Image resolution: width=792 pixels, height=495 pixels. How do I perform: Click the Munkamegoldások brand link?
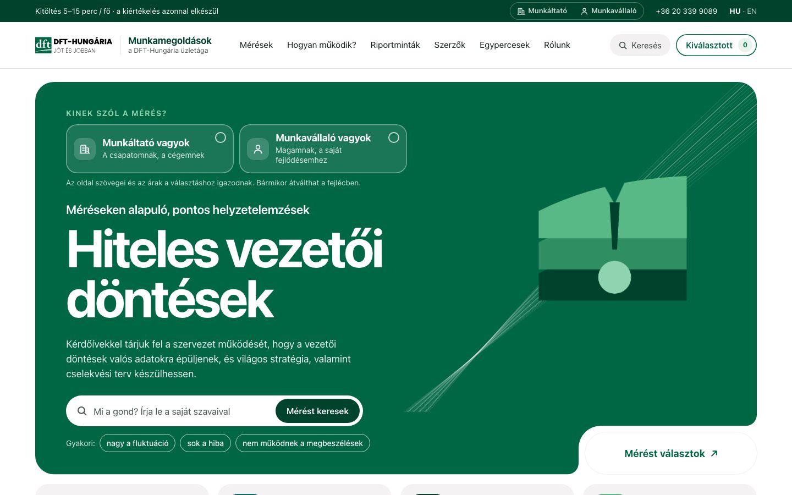(x=170, y=45)
